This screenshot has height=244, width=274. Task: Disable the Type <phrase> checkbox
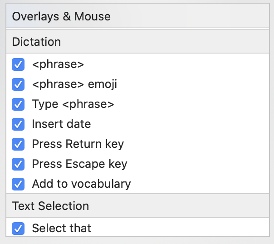pos(18,104)
